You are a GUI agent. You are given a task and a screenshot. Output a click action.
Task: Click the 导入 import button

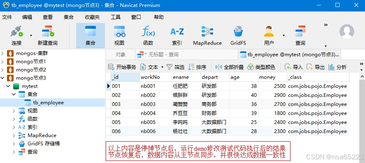pos(293,67)
